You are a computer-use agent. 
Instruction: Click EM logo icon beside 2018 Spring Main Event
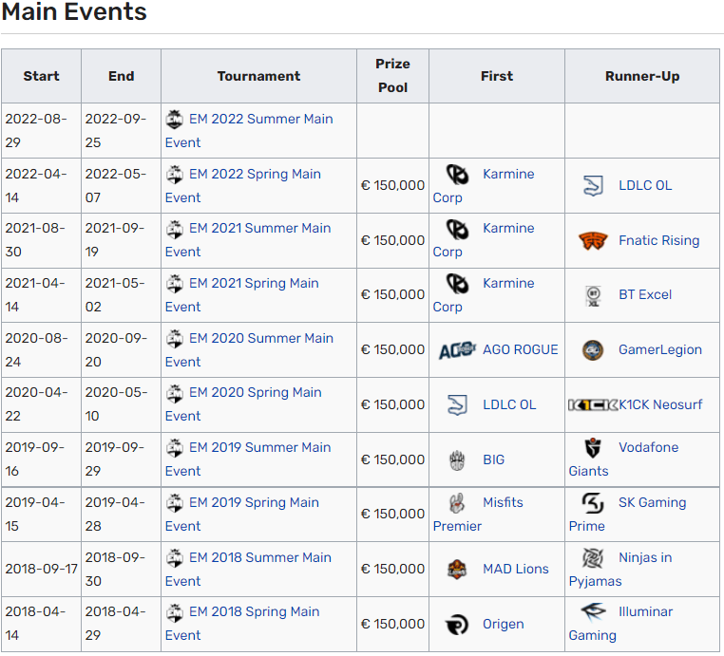175,612
